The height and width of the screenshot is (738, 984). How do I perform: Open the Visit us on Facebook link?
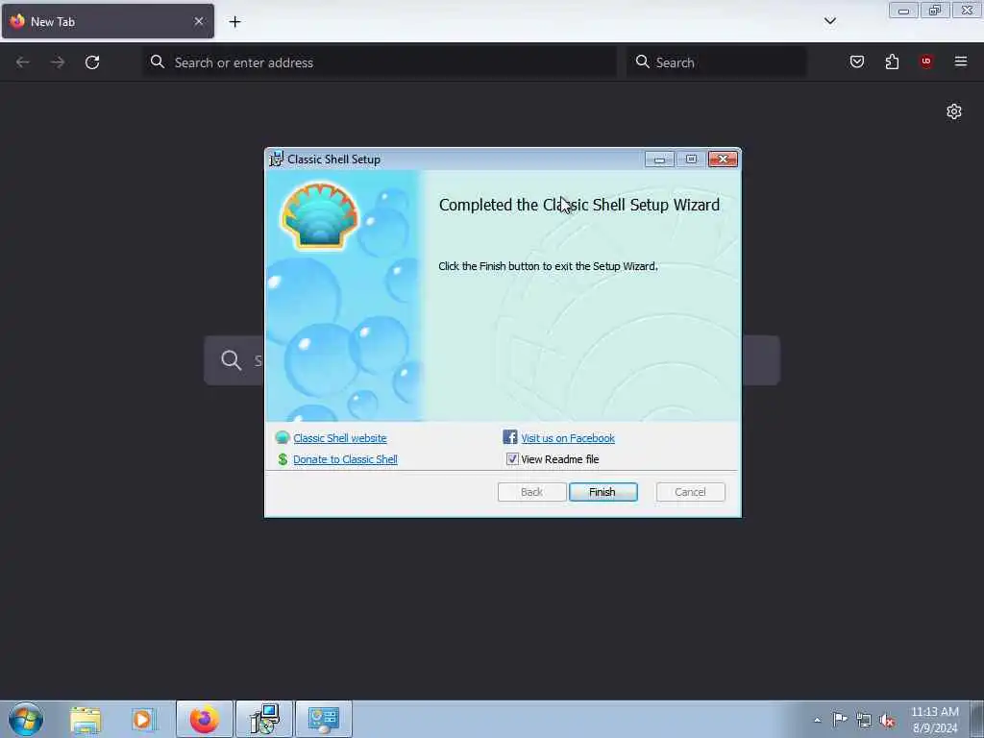(x=568, y=438)
